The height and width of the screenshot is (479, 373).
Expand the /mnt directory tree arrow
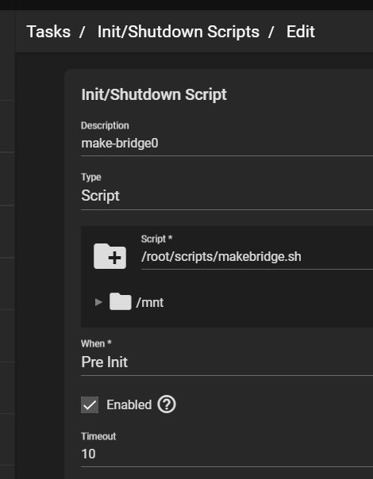pyautogui.click(x=98, y=302)
